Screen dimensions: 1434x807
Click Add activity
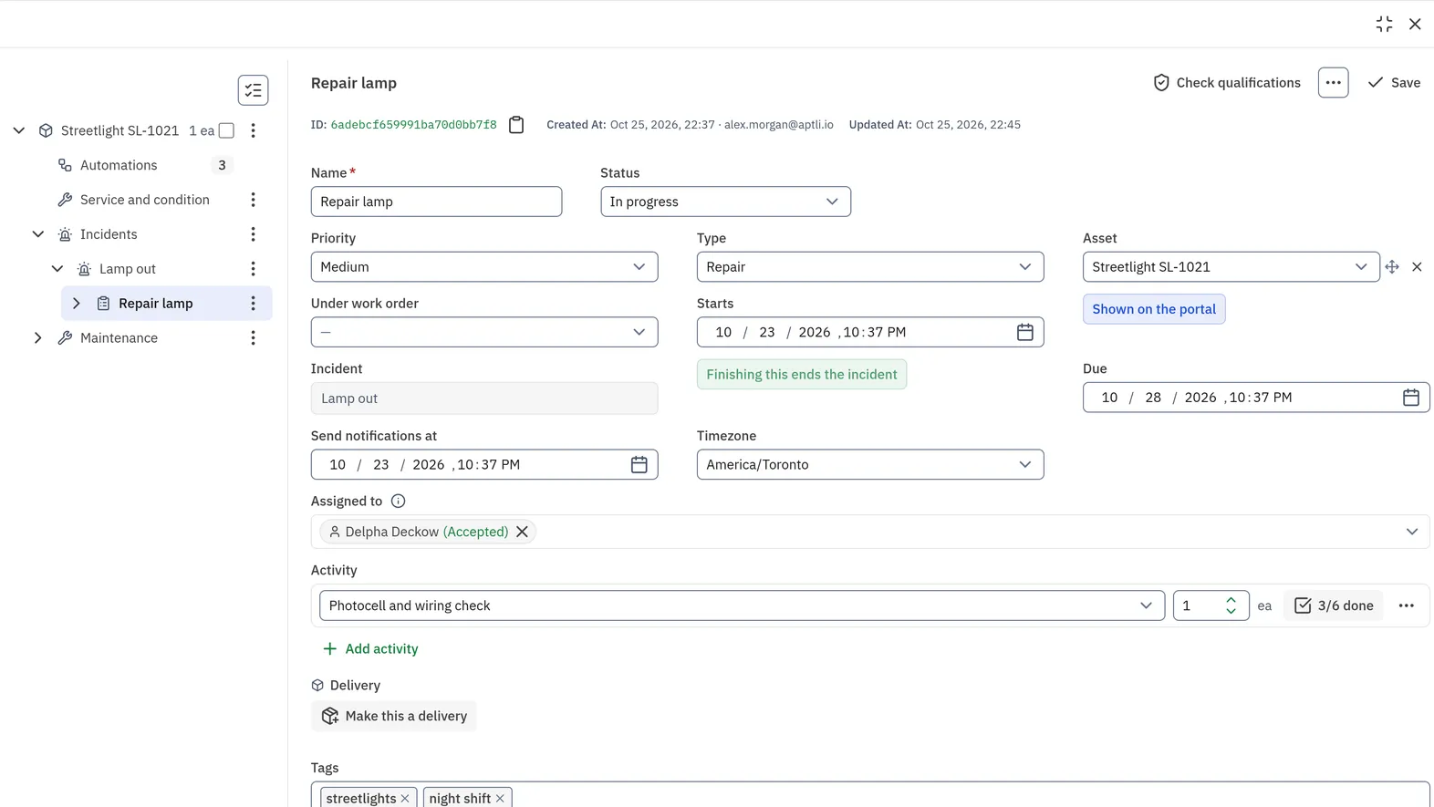point(369,649)
